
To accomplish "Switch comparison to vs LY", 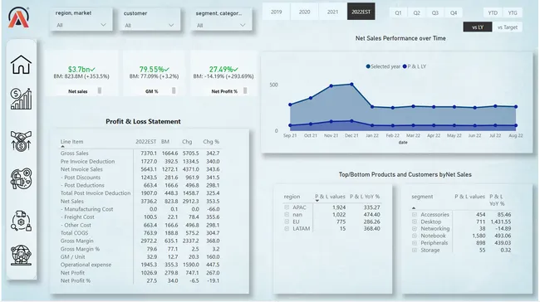I will 478,27.
